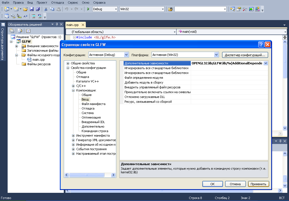289x201 pixels.
Task: Click the Display Quick Info icon
Action: pyautogui.click(x=19, y=16)
